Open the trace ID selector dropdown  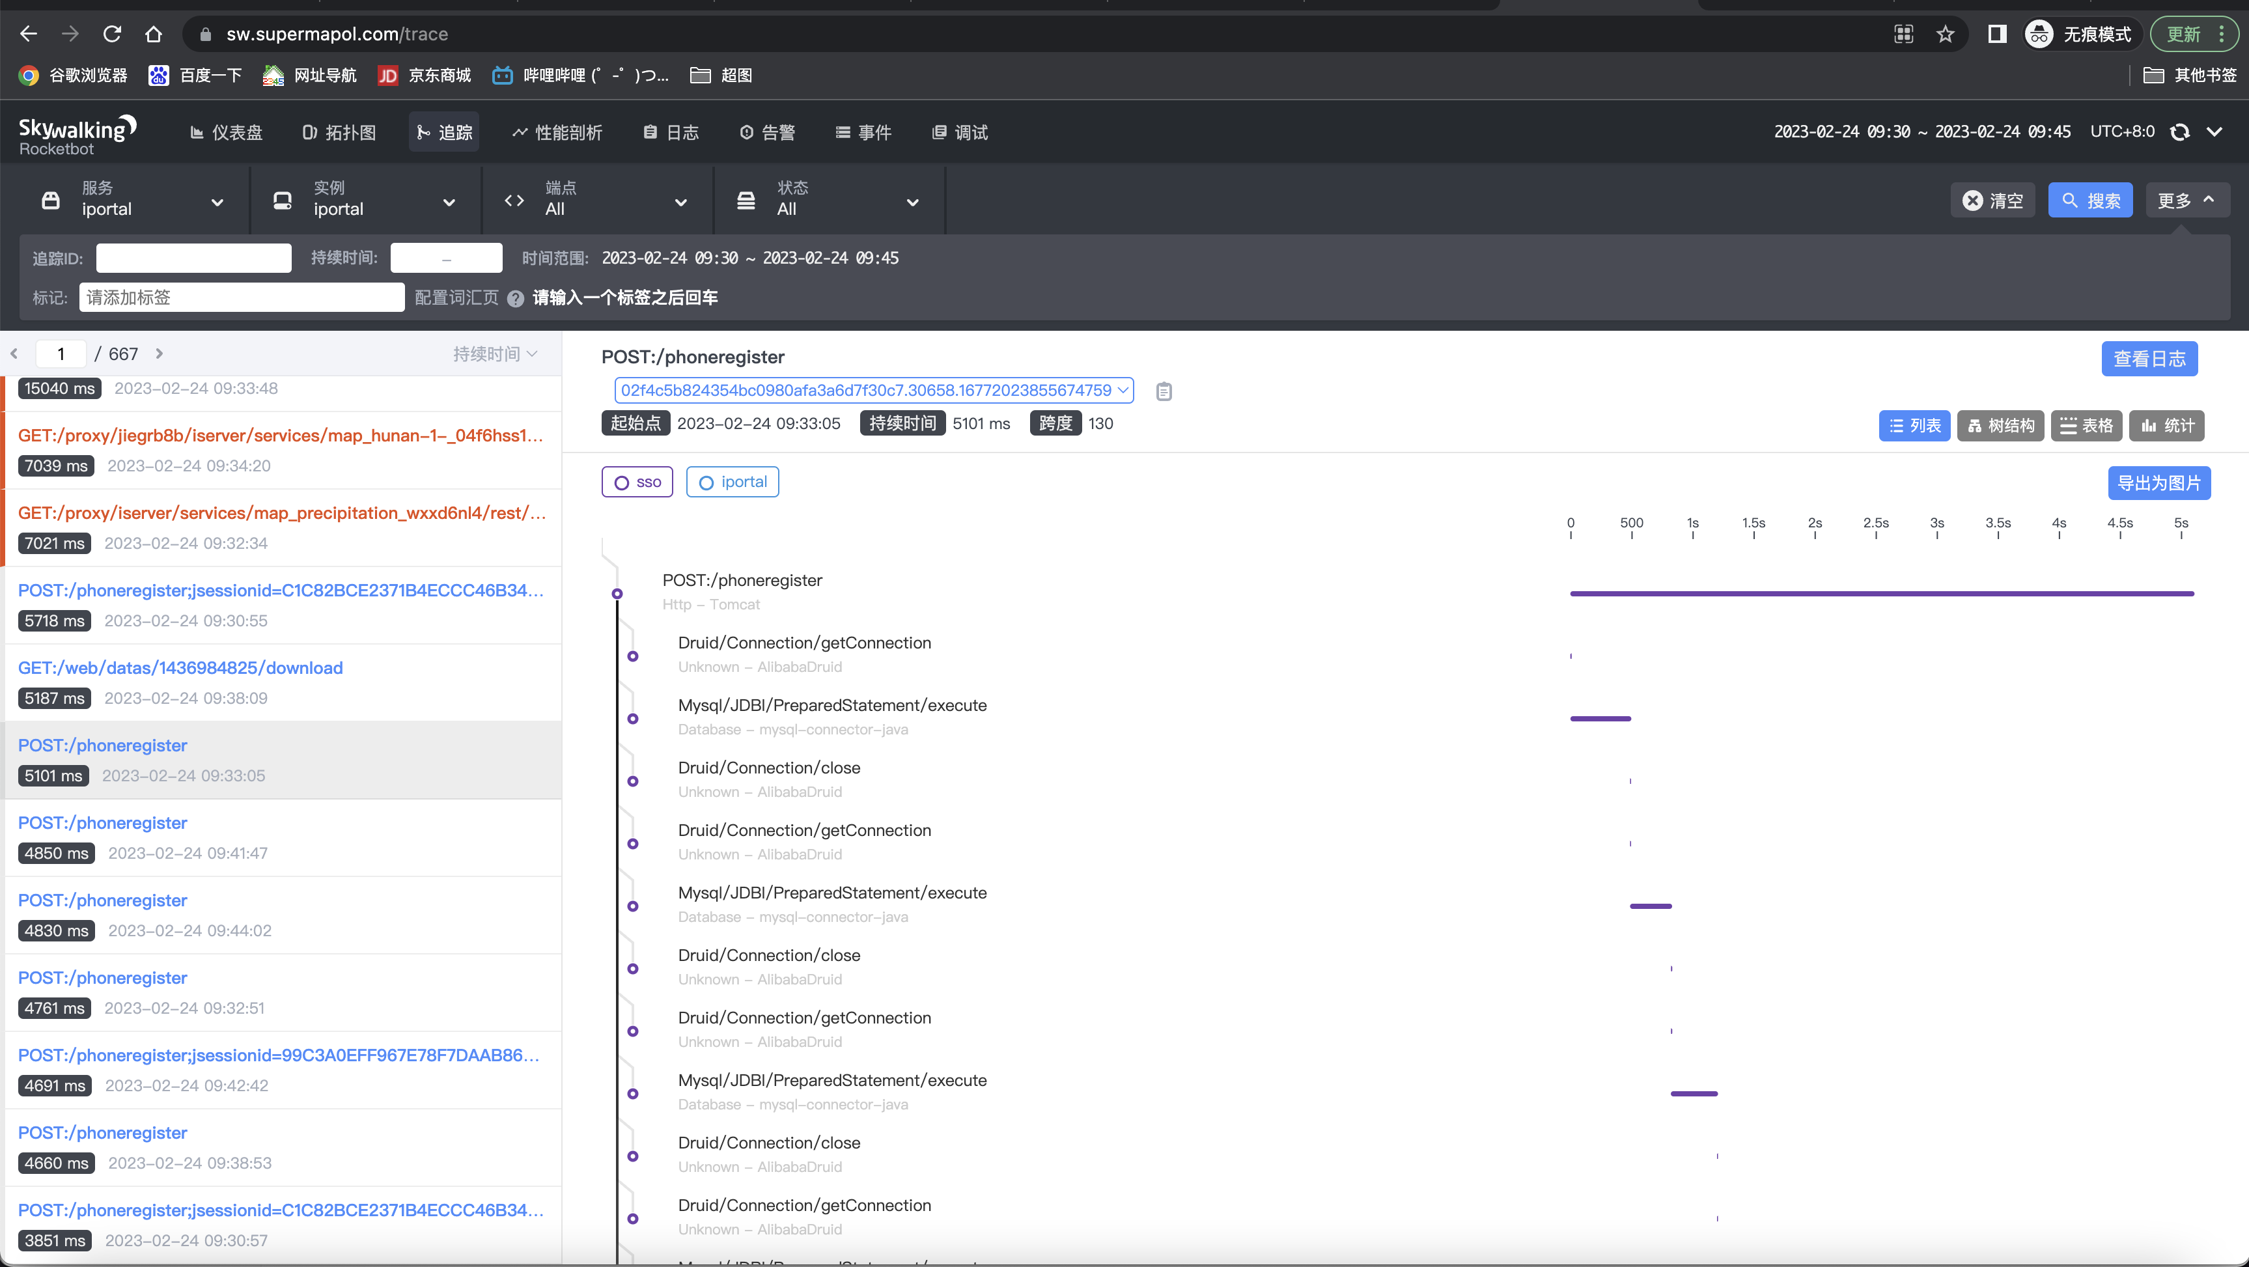pyautogui.click(x=873, y=390)
